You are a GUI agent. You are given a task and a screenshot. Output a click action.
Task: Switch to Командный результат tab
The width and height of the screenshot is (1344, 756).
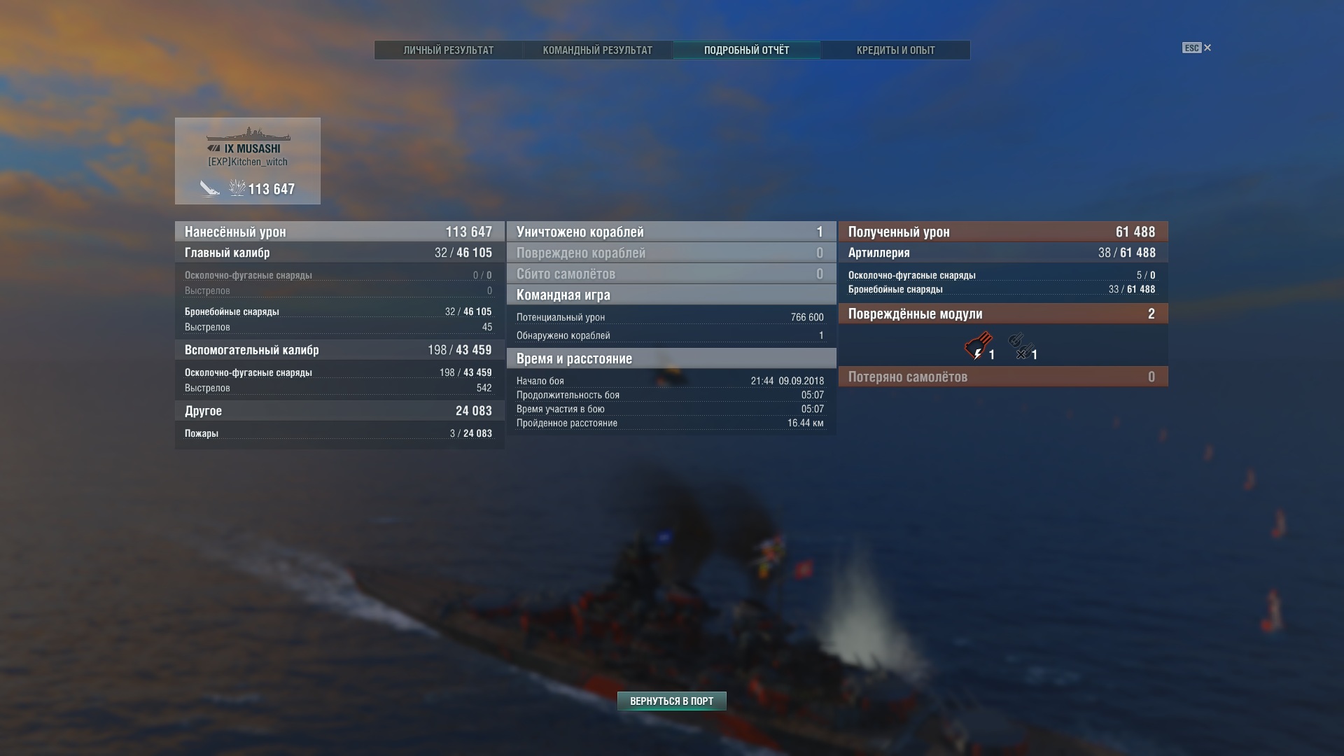598,50
